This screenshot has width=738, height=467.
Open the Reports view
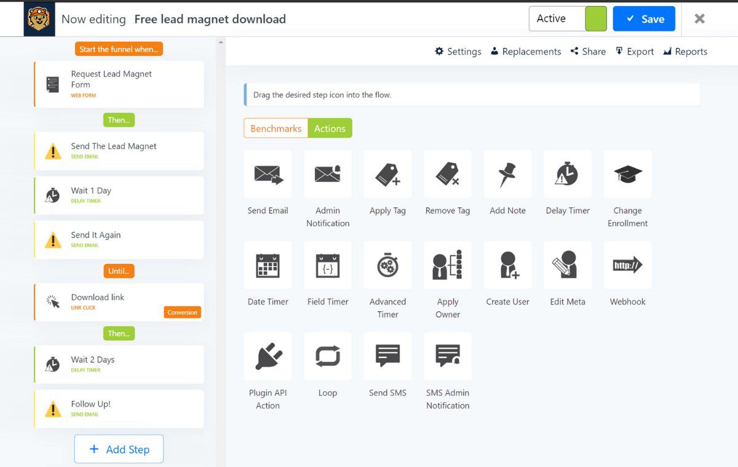point(684,52)
